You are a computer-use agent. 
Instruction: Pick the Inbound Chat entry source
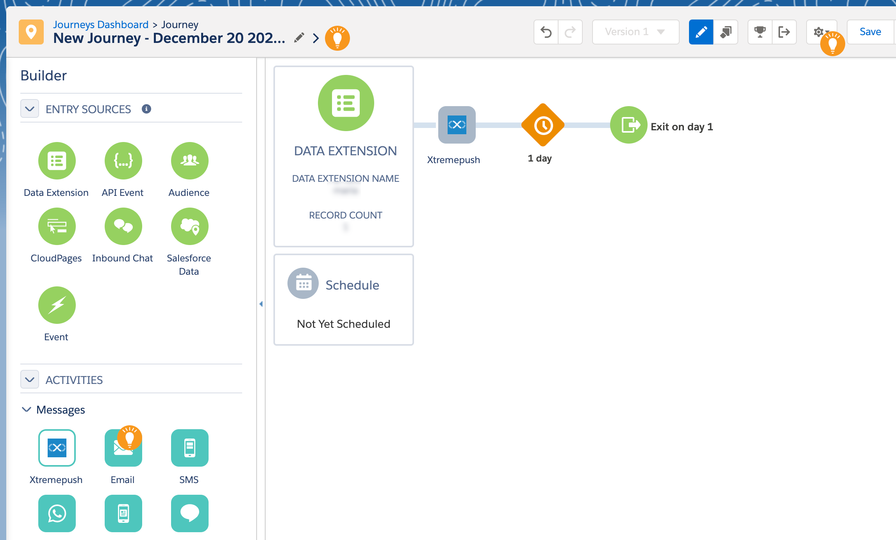(123, 226)
